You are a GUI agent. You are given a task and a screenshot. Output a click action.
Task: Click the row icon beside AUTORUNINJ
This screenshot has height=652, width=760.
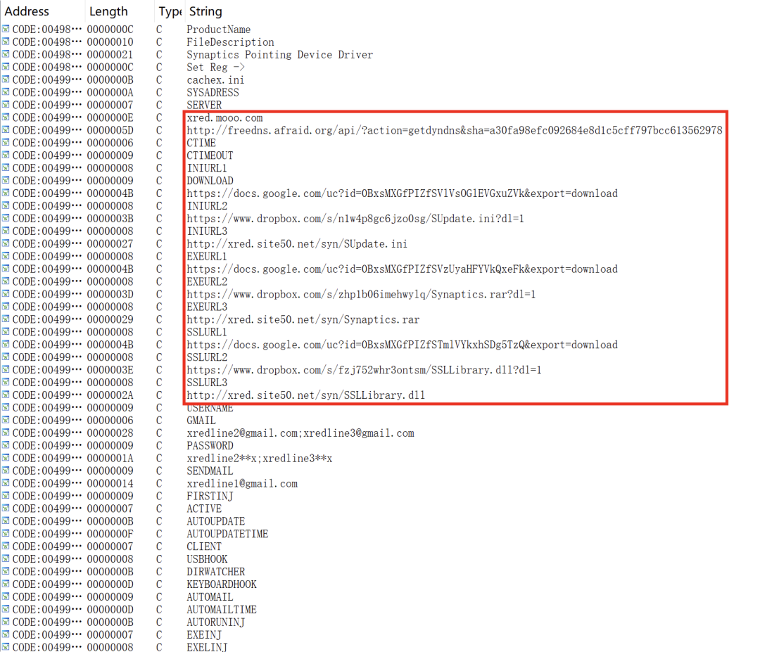click(6, 622)
